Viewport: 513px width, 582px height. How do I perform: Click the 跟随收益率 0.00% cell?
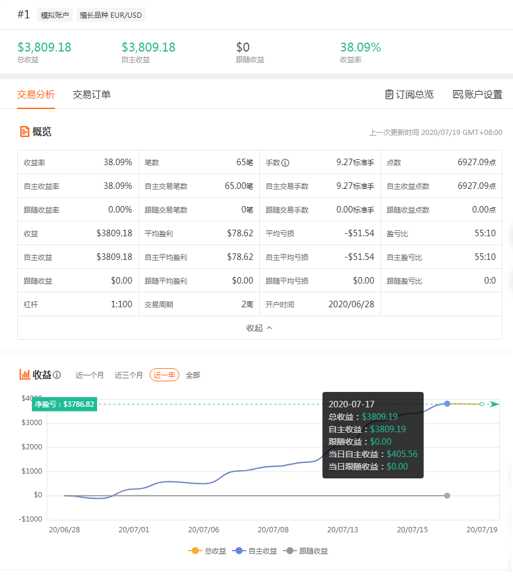pos(78,210)
